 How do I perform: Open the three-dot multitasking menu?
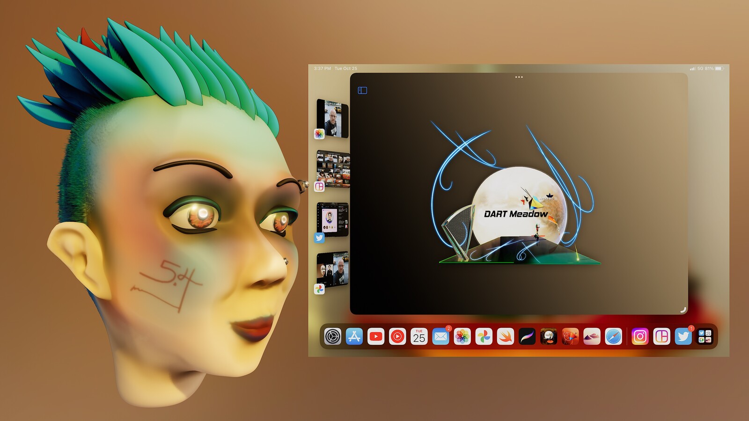click(519, 77)
